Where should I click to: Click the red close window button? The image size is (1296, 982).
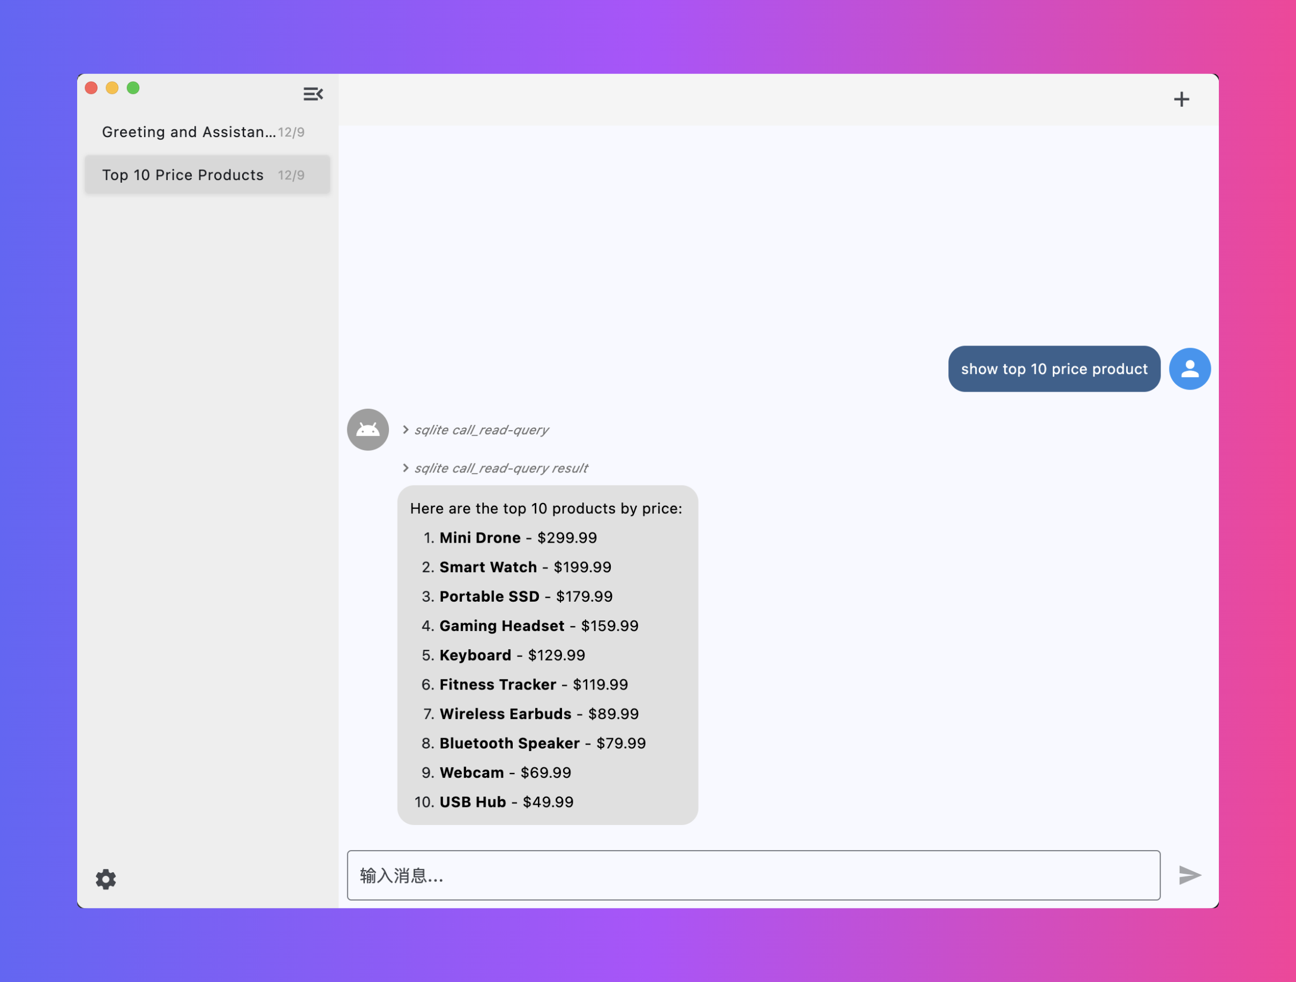coord(92,88)
